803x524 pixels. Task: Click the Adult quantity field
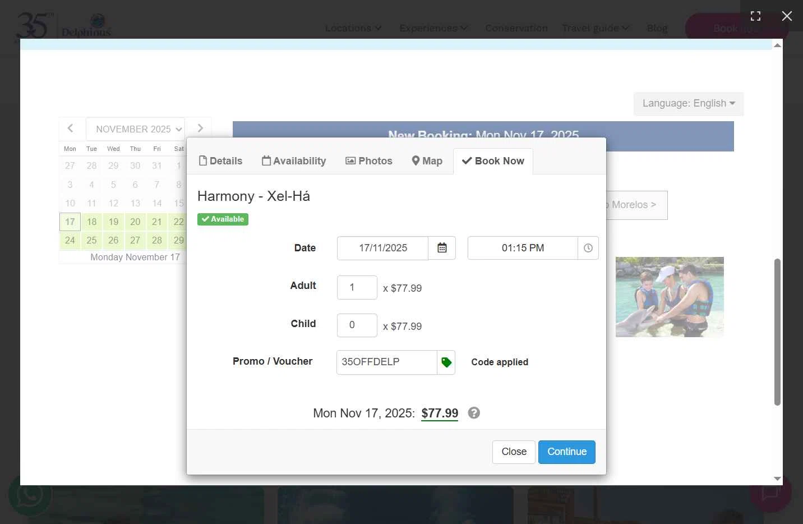357,287
